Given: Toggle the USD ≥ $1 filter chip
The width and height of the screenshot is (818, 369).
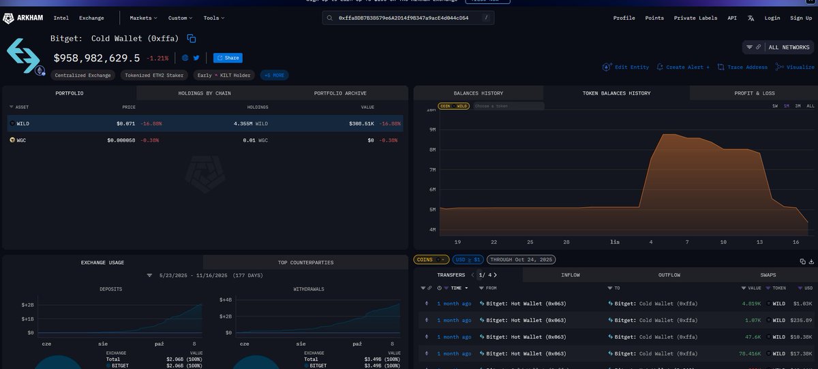Looking at the screenshot, I should 468,259.
